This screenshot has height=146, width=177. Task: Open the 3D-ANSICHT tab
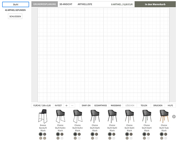(x=66, y=4)
